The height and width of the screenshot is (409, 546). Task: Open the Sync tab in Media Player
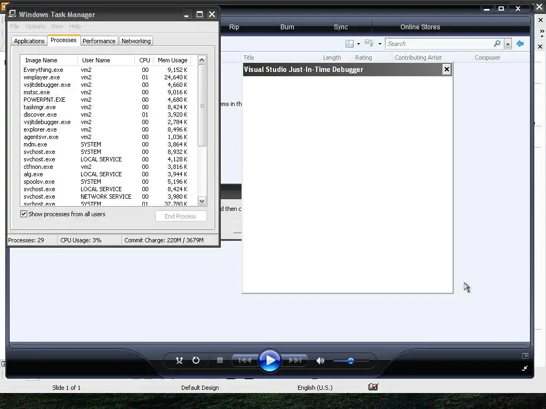click(341, 27)
